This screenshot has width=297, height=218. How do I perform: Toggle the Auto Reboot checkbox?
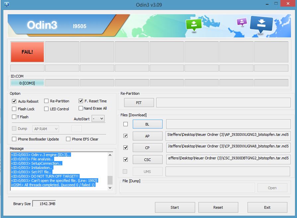[14, 101]
